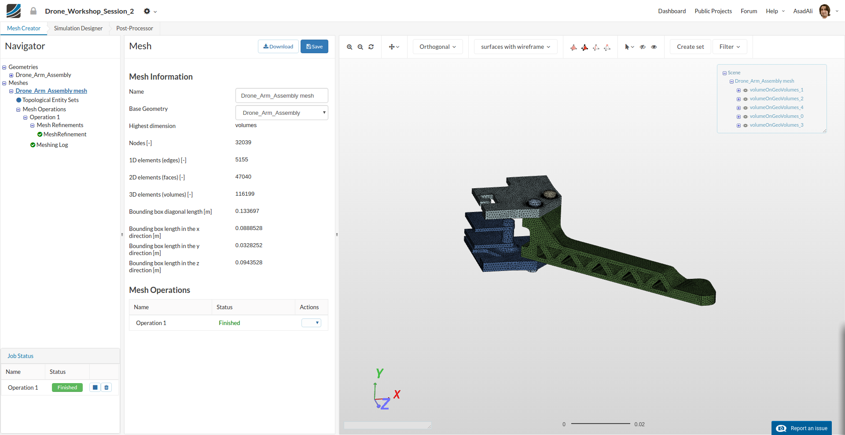Delete Operation 1 job with trash icon

click(x=107, y=387)
